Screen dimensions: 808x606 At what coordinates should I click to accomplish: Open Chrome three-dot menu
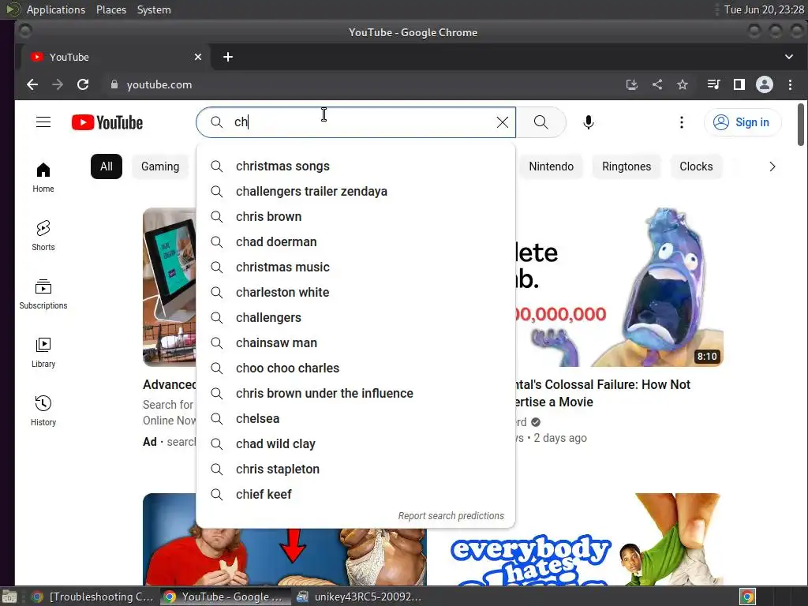[790, 84]
